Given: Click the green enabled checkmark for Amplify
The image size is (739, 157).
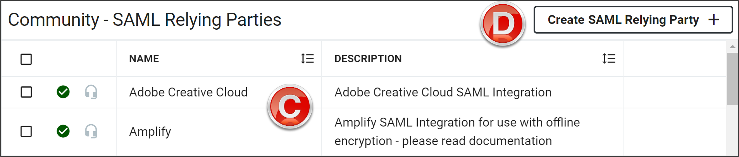Looking at the screenshot, I should (x=63, y=131).
